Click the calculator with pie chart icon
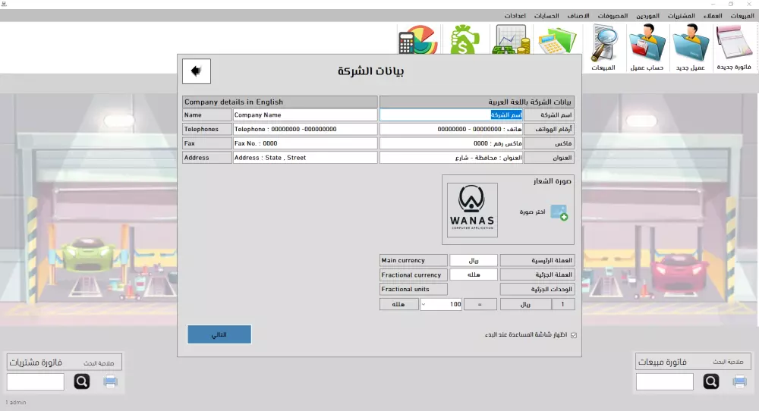Viewport: 759px width, 411px height. tap(417, 39)
